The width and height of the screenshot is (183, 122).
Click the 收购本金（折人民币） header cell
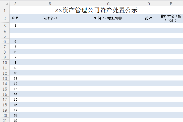click(x=171, y=18)
